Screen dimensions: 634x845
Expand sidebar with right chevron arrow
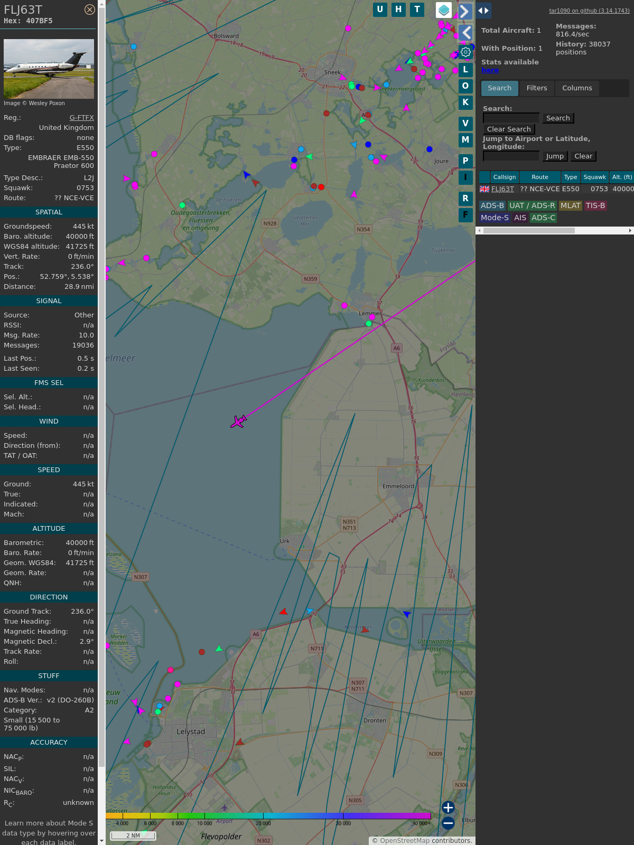[465, 11]
